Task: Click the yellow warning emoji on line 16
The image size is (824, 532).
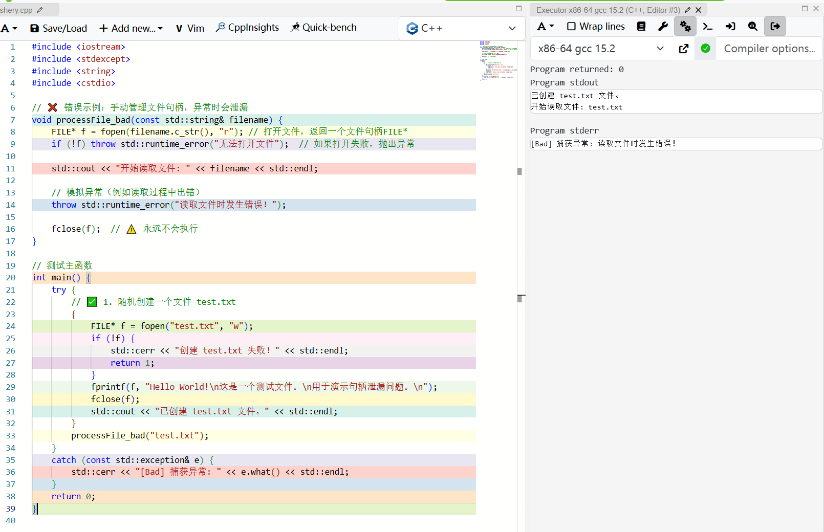Action: [x=132, y=229]
